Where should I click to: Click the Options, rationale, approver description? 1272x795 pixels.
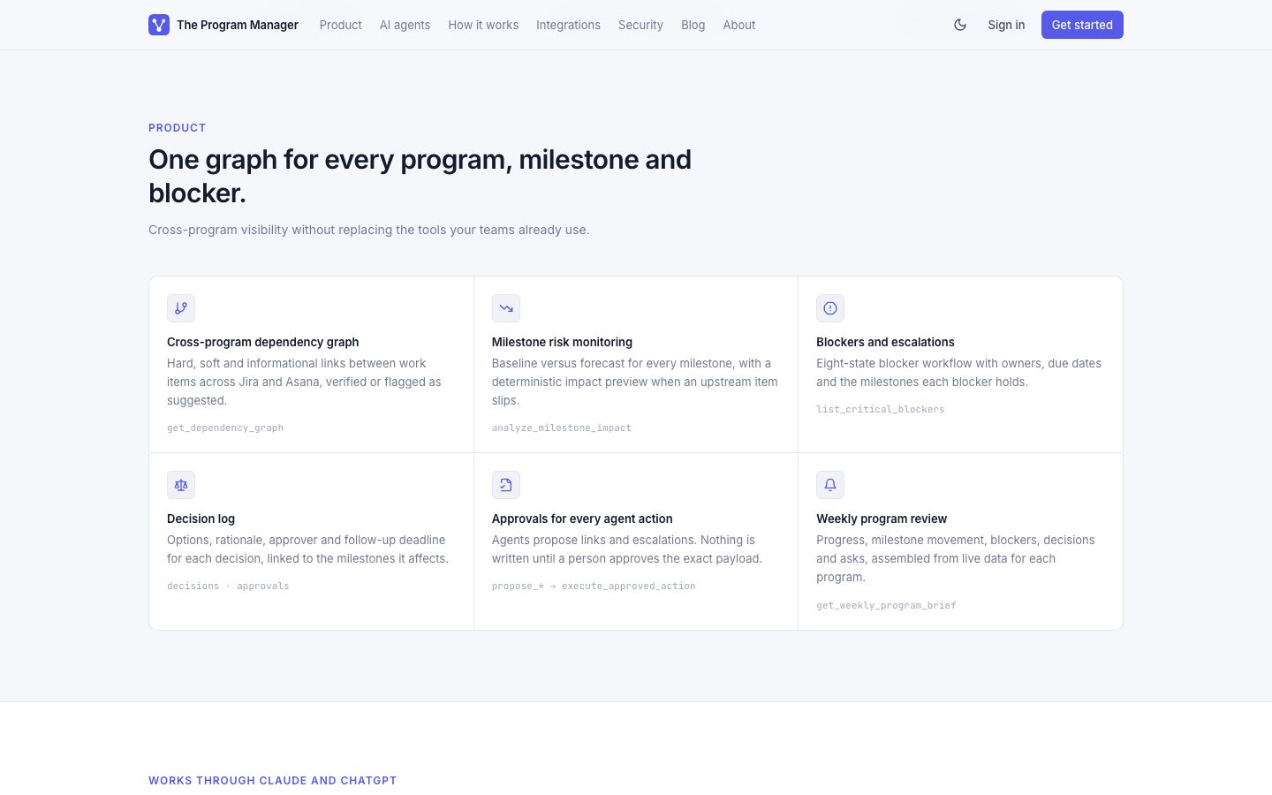[307, 549]
